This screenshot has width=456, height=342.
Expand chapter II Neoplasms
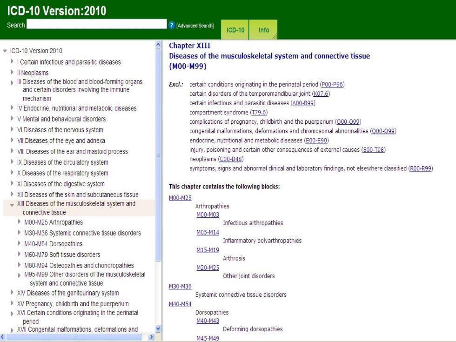(12, 72)
